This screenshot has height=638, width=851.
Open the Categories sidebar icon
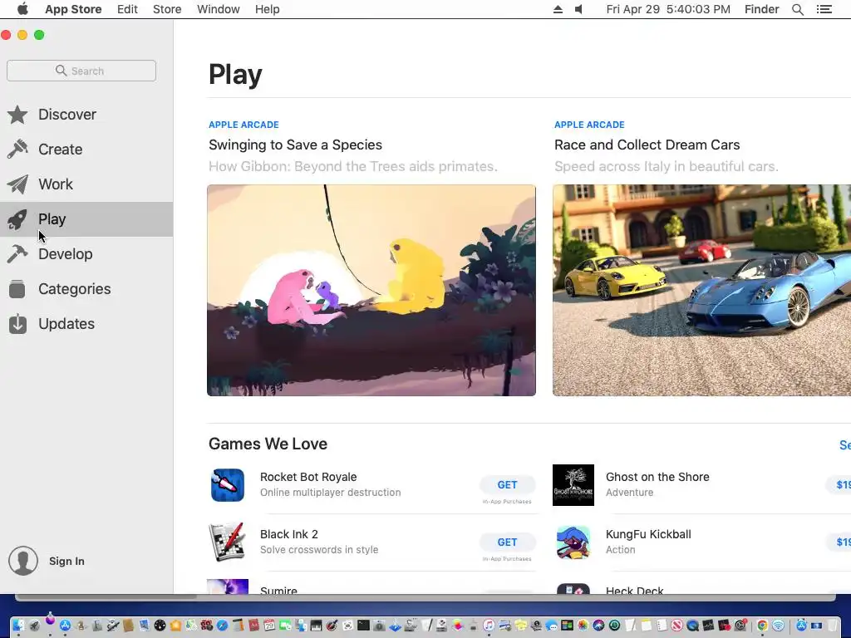[x=18, y=288]
